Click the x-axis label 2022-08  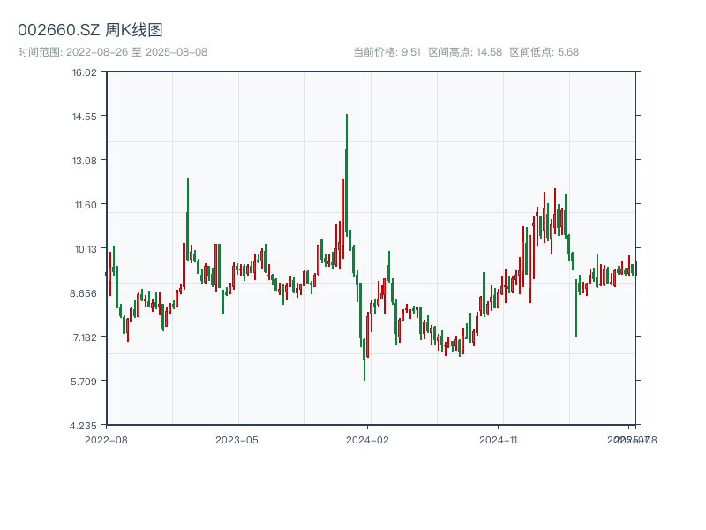click(106, 440)
